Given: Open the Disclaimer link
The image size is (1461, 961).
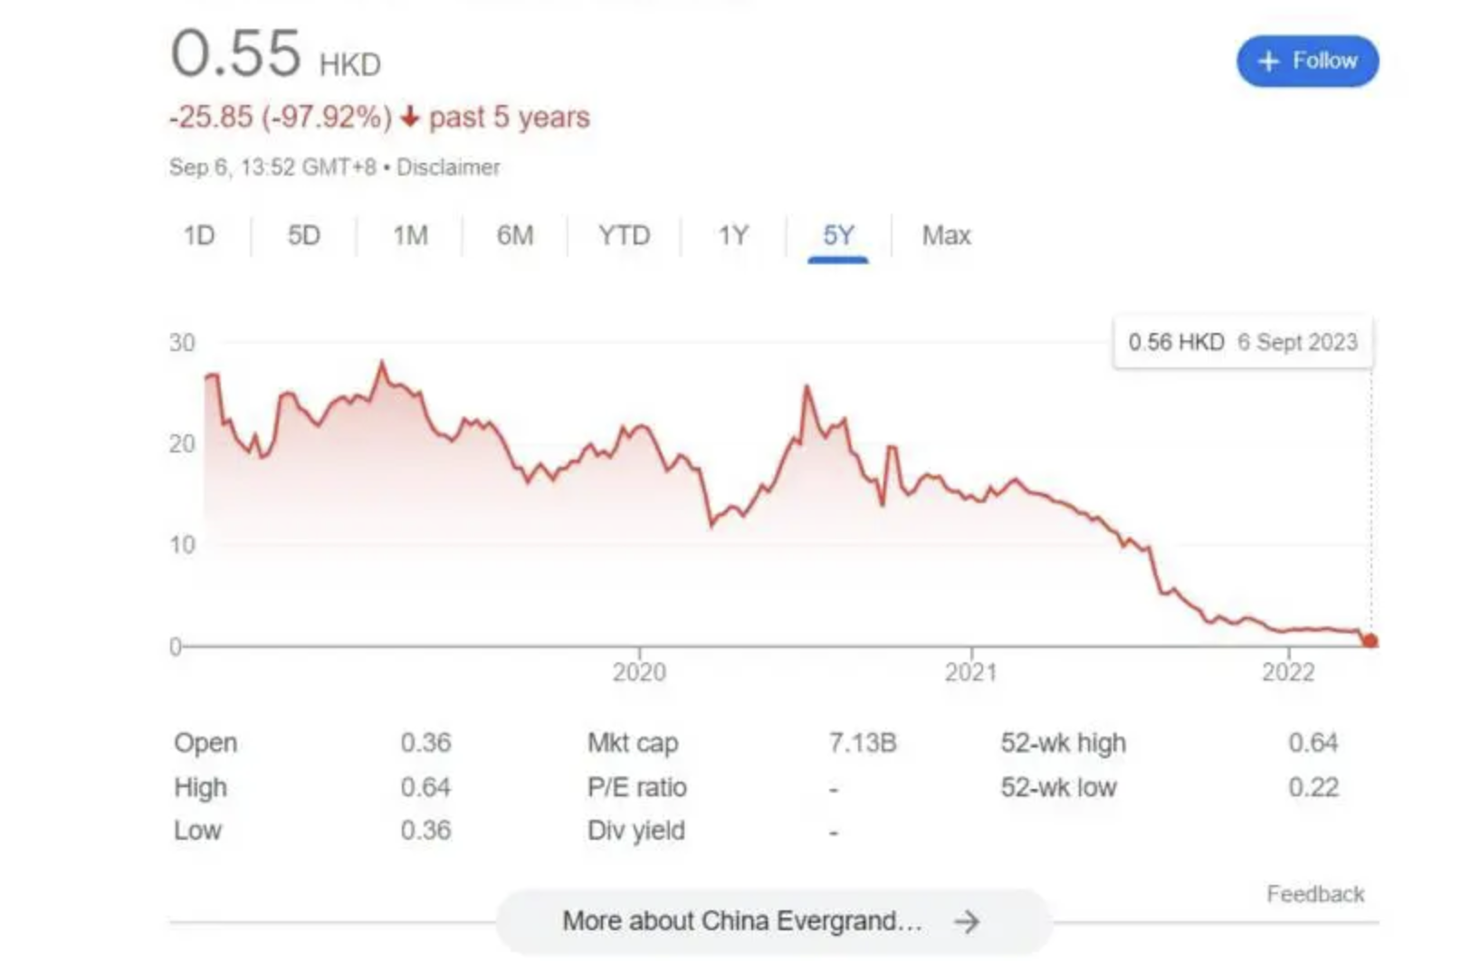Looking at the screenshot, I should coord(448,167).
